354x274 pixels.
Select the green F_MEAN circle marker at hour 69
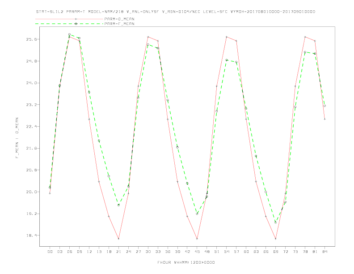276,223
